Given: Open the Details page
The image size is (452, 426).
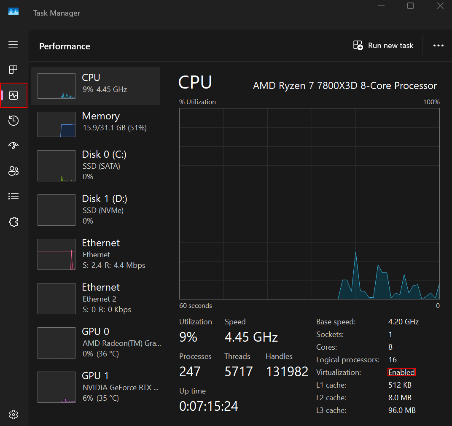Looking at the screenshot, I should 13,196.
